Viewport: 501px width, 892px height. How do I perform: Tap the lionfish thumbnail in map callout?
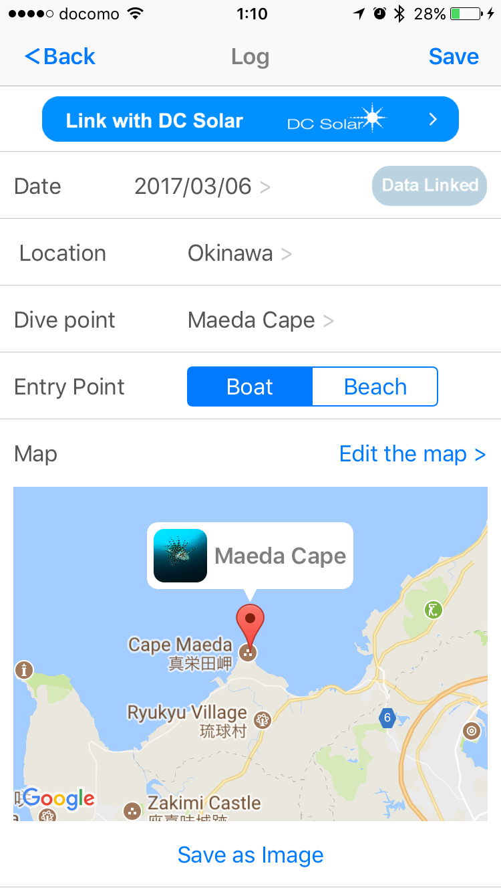tap(180, 556)
